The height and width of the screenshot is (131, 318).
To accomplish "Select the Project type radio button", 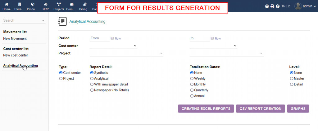I will click(x=61, y=79).
